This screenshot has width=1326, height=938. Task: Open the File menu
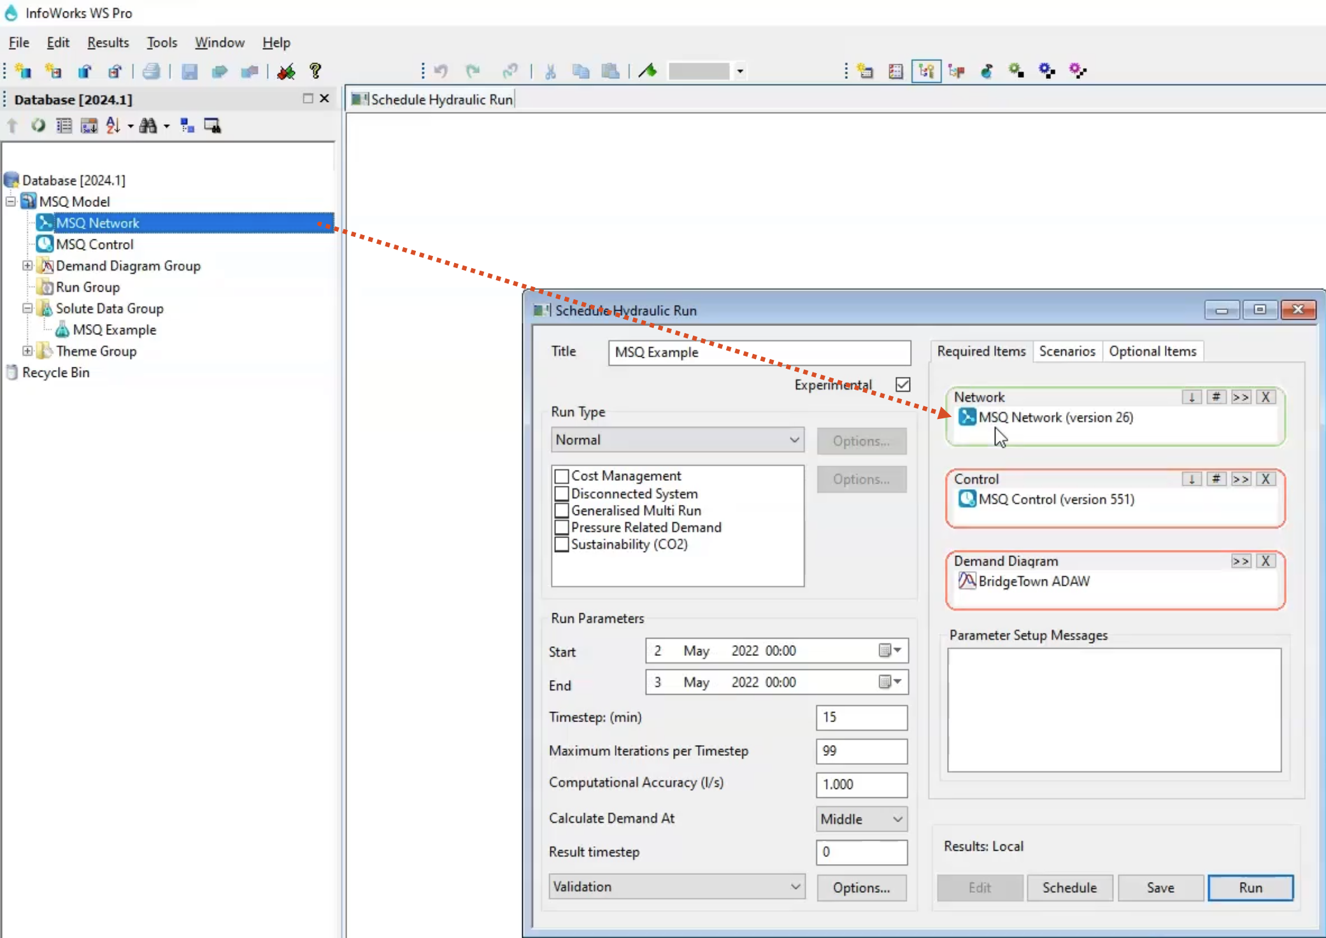coord(18,42)
